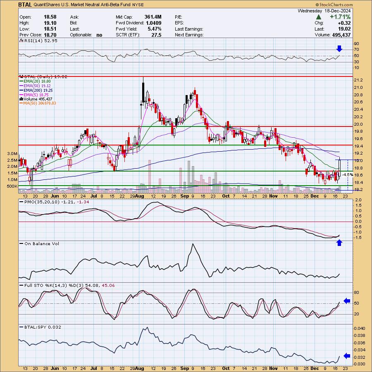Click the Next Earnings label
The width and height of the screenshot is (372, 372).
(189, 35)
